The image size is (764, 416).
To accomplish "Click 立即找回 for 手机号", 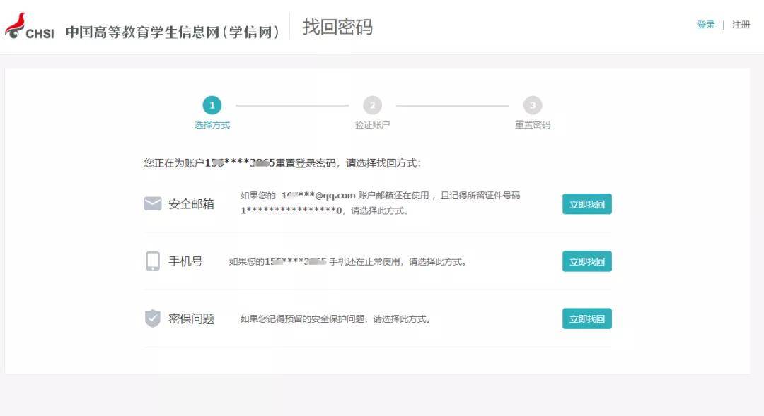I will click(x=586, y=261).
